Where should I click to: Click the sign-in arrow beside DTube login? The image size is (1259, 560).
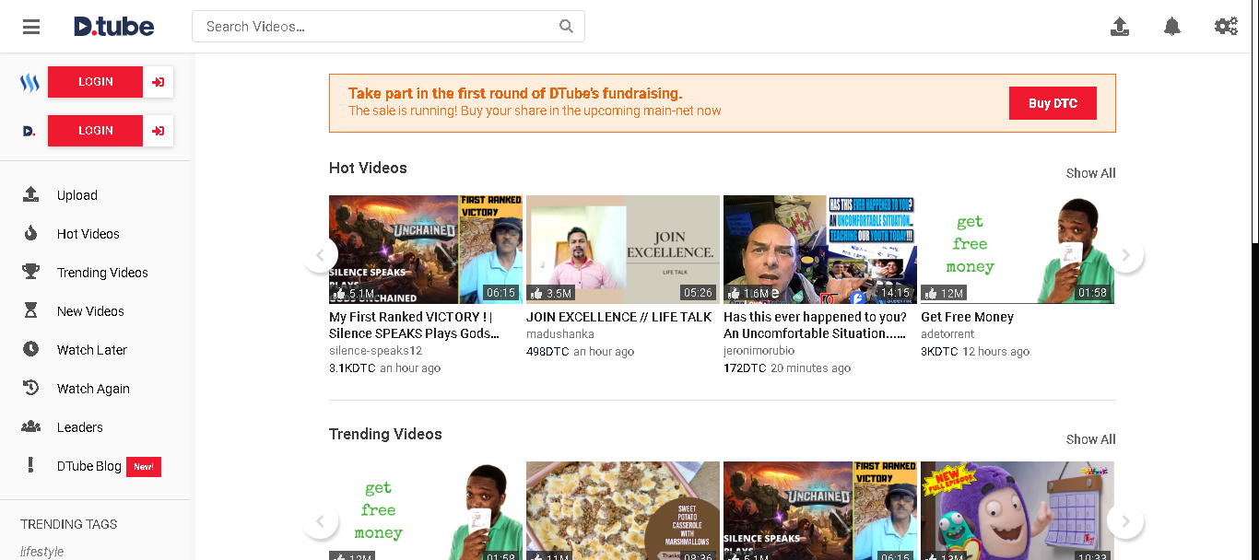click(x=159, y=131)
